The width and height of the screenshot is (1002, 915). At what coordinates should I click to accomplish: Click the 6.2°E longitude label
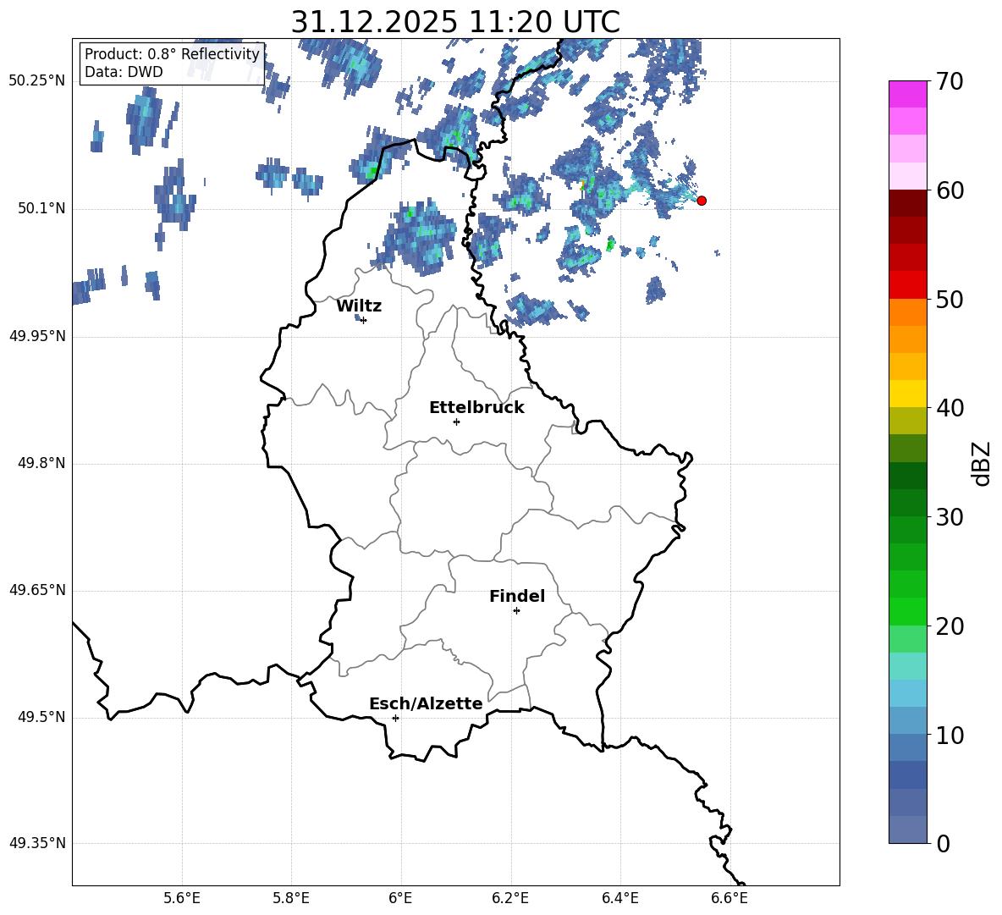coord(510,899)
